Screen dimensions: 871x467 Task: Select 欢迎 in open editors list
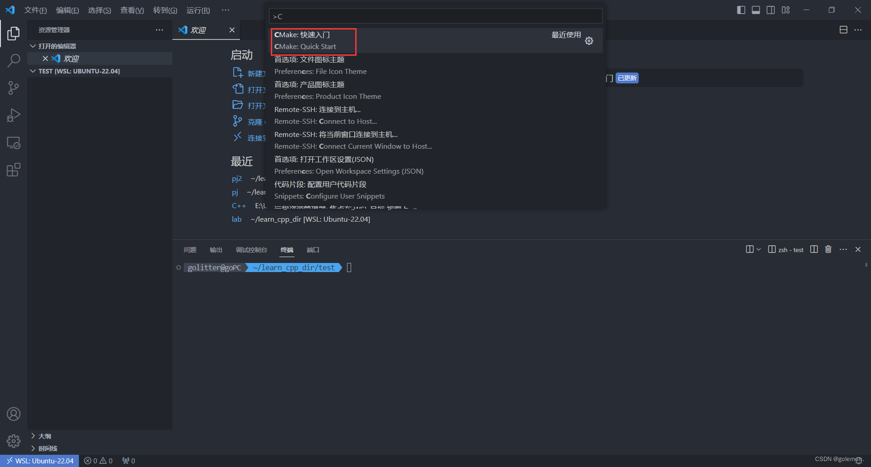pyautogui.click(x=100, y=58)
